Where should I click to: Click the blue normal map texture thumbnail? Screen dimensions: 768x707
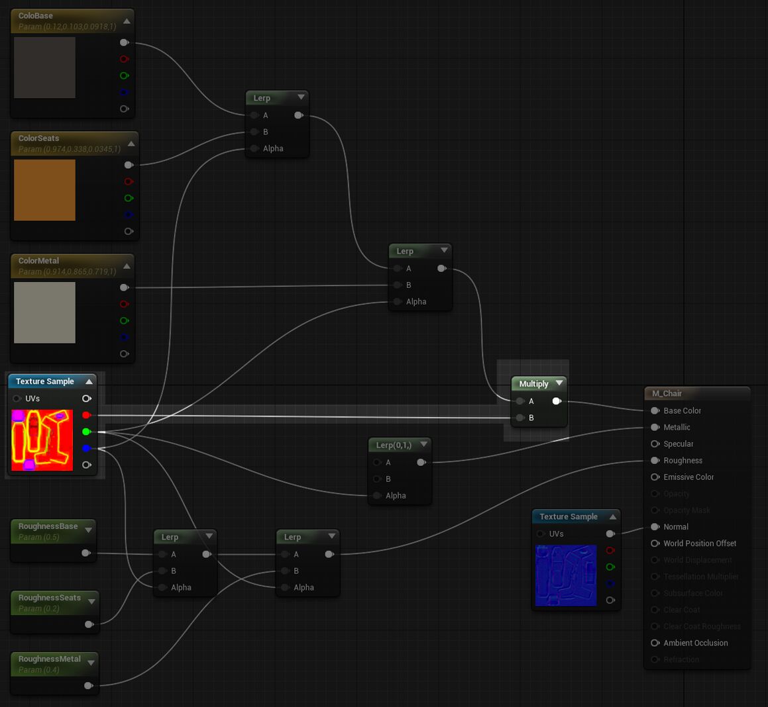(566, 575)
